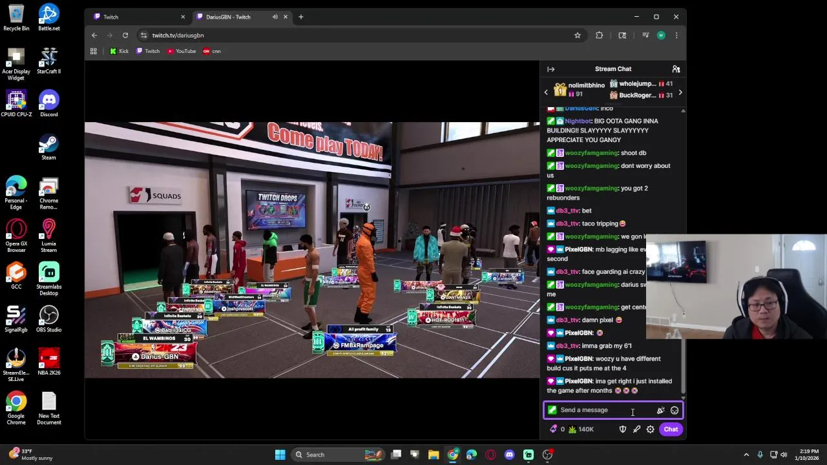Open the Twitch bookmark
Image resolution: width=827 pixels, height=465 pixels.
point(148,51)
